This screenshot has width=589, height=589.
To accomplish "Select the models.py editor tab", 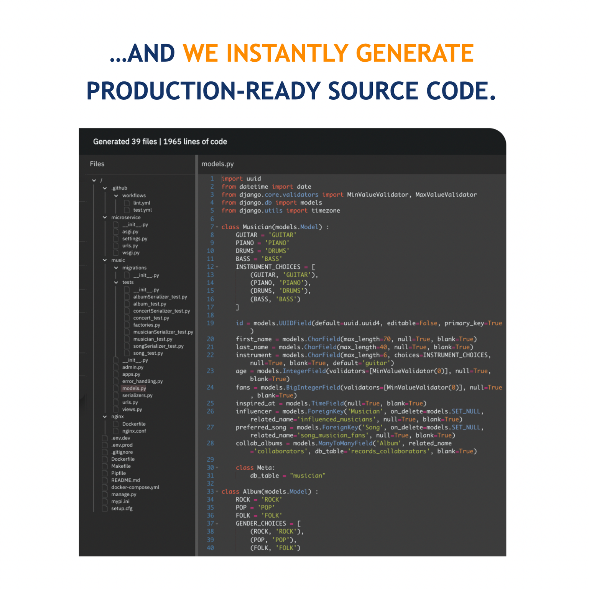I will click(217, 164).
